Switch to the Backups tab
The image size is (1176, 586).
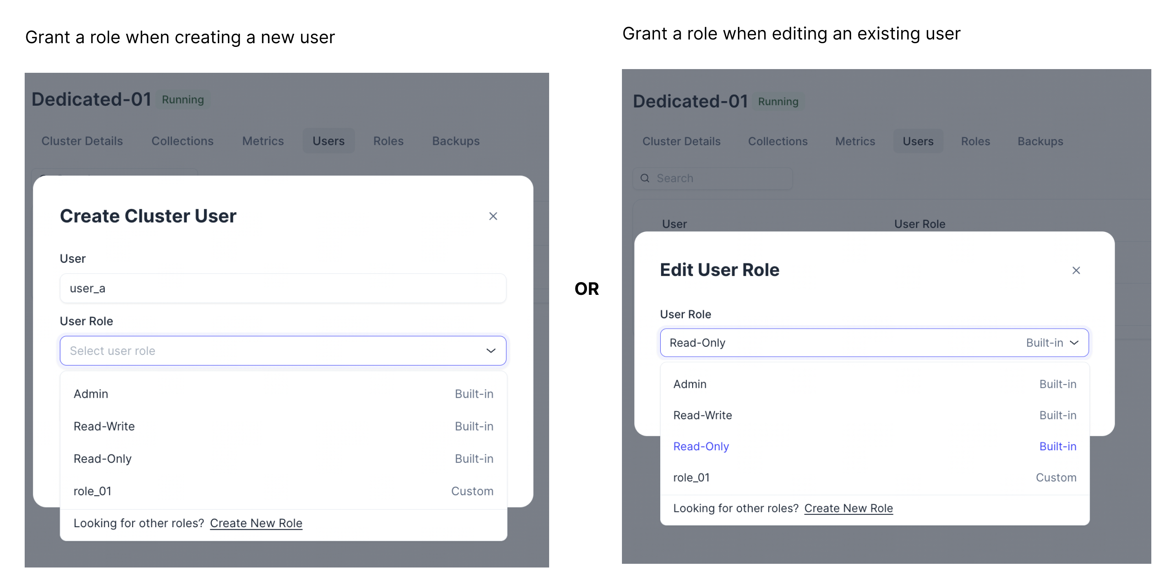(456, 141)
